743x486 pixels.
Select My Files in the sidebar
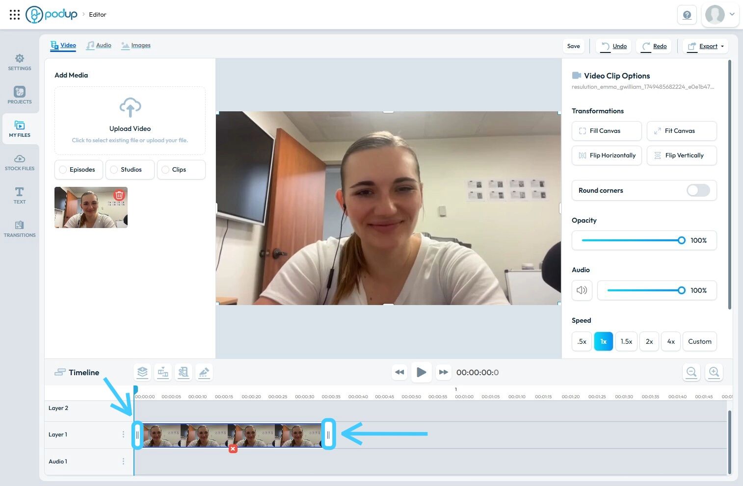coord(20,129)
